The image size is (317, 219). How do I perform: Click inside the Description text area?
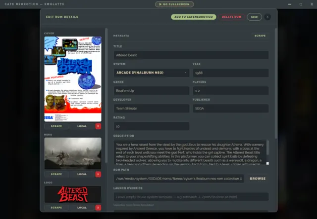[190, 152]
